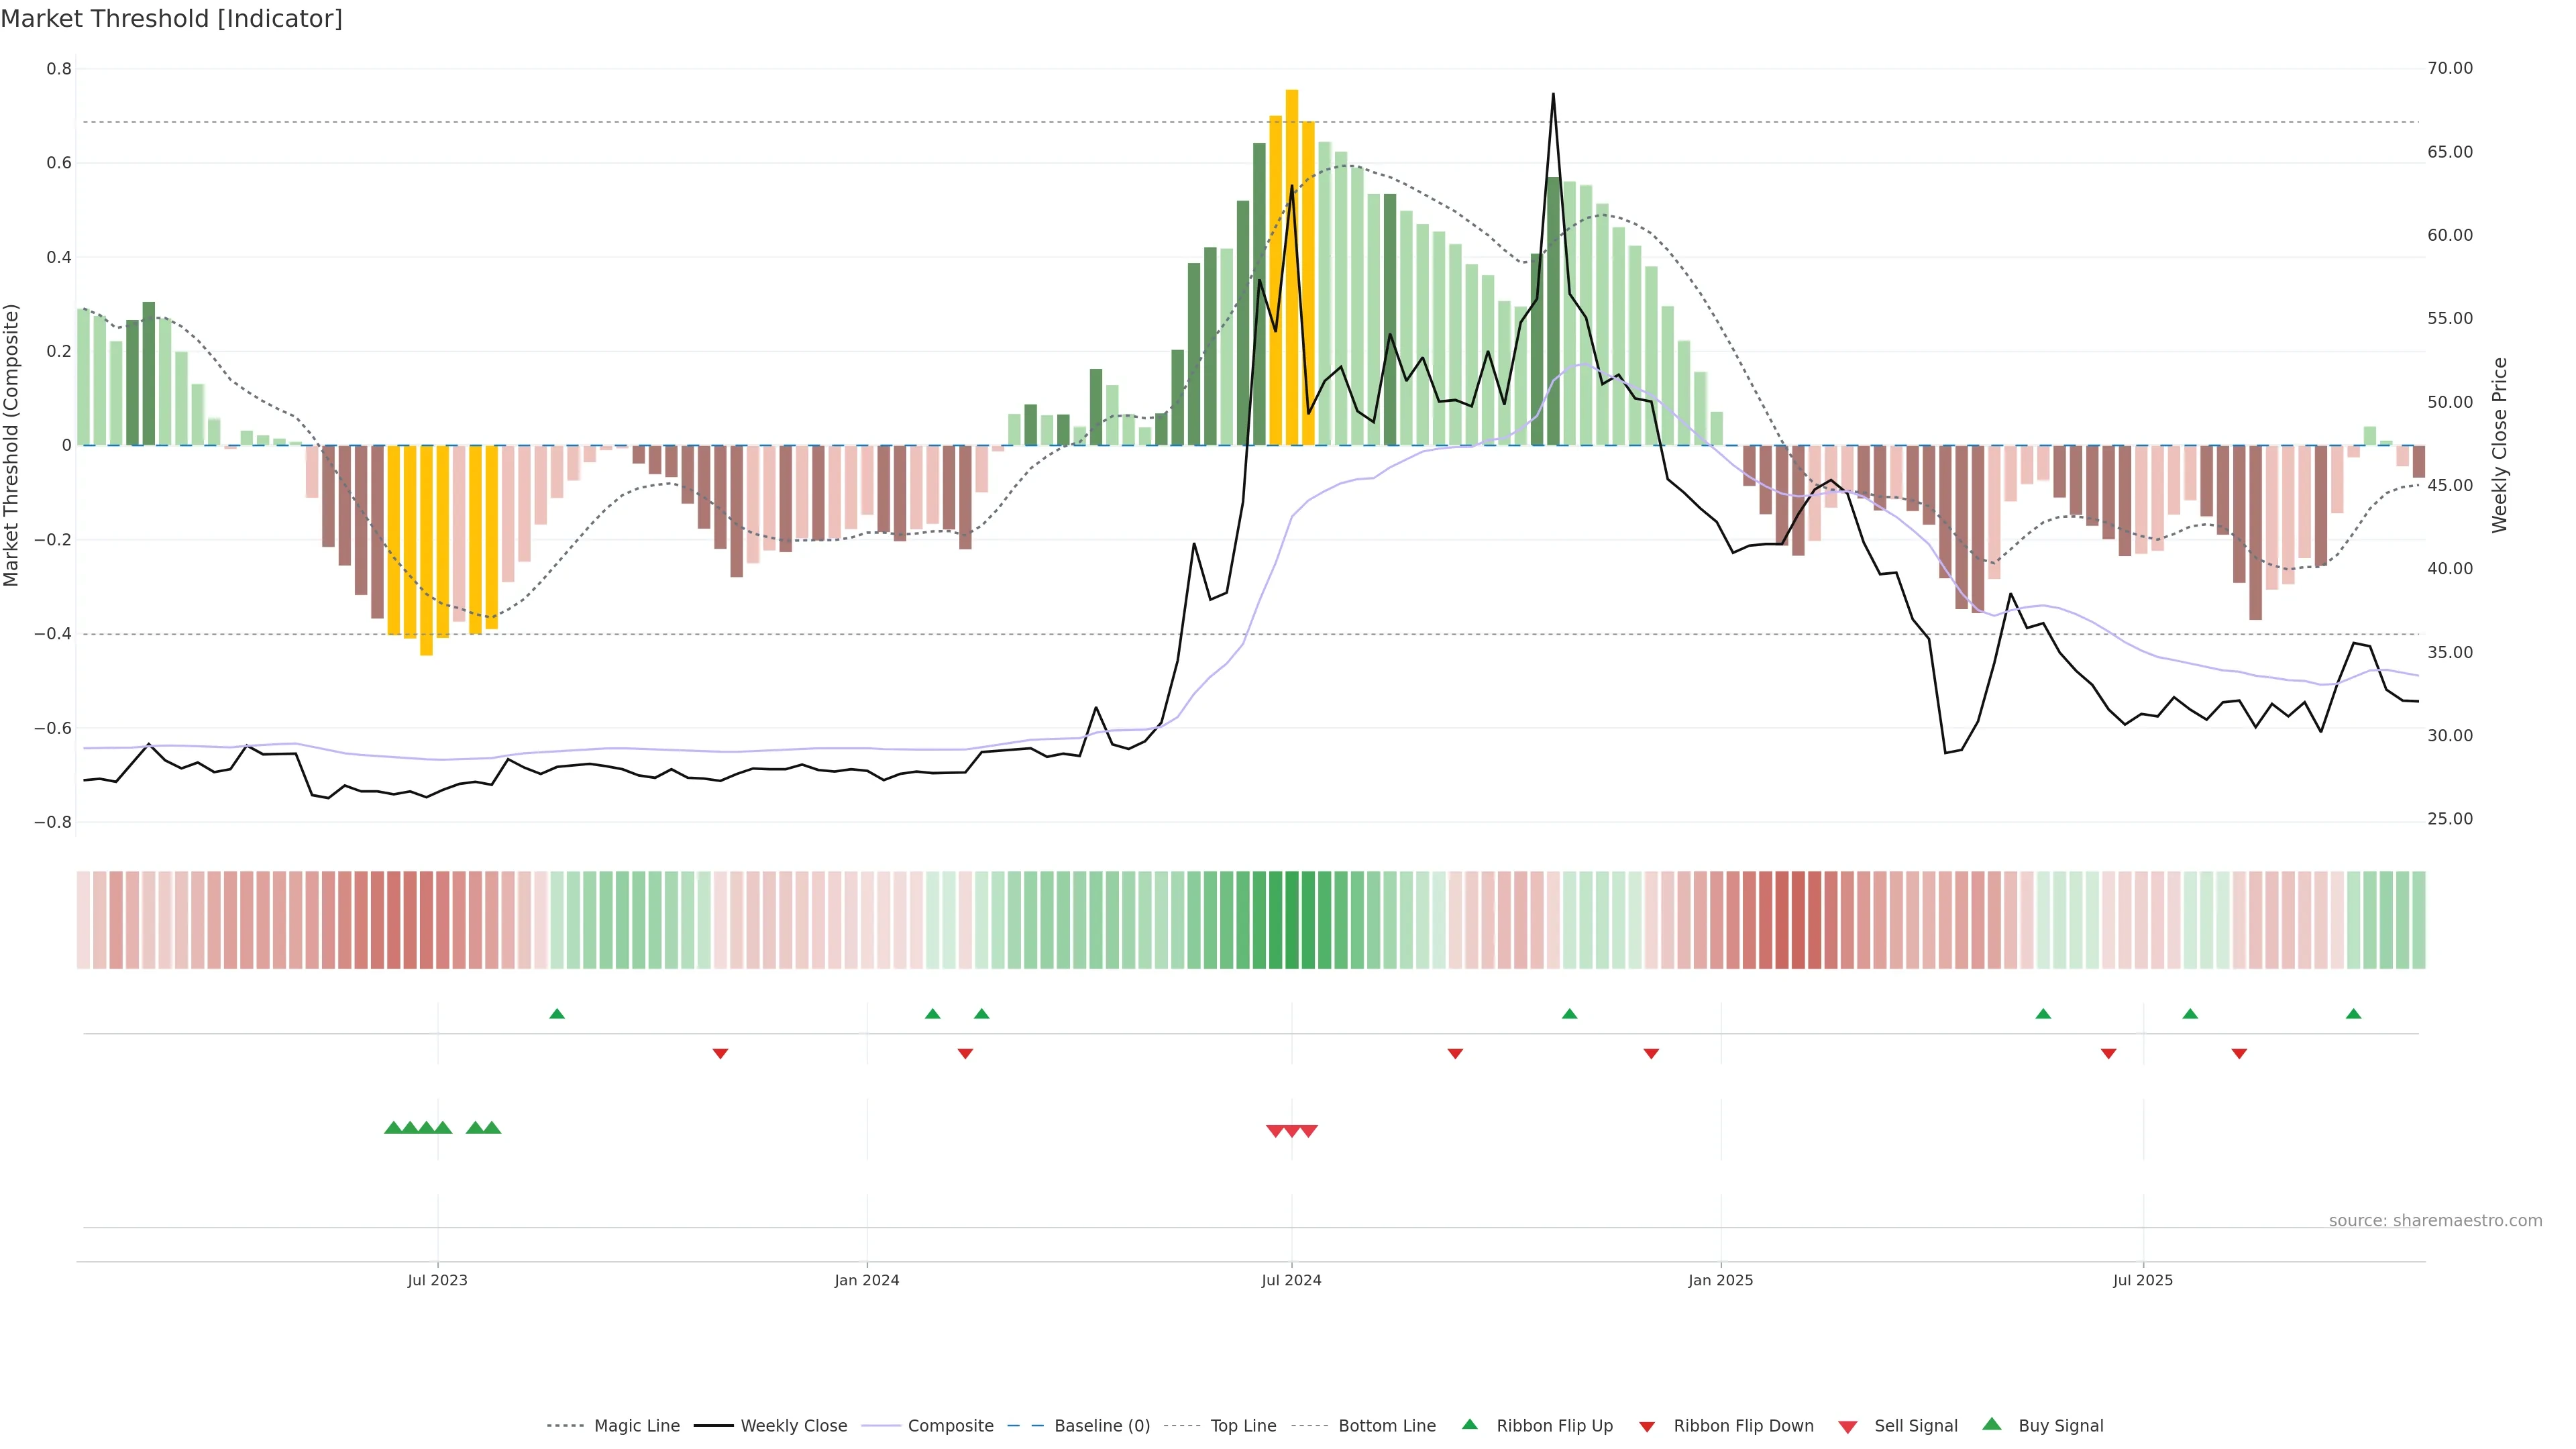Image resolution: width=2576 pixels, height=1449 pixels.
Task: Click Ribbon Flip Down legend triangle icon
Action: (1647, 1426)
